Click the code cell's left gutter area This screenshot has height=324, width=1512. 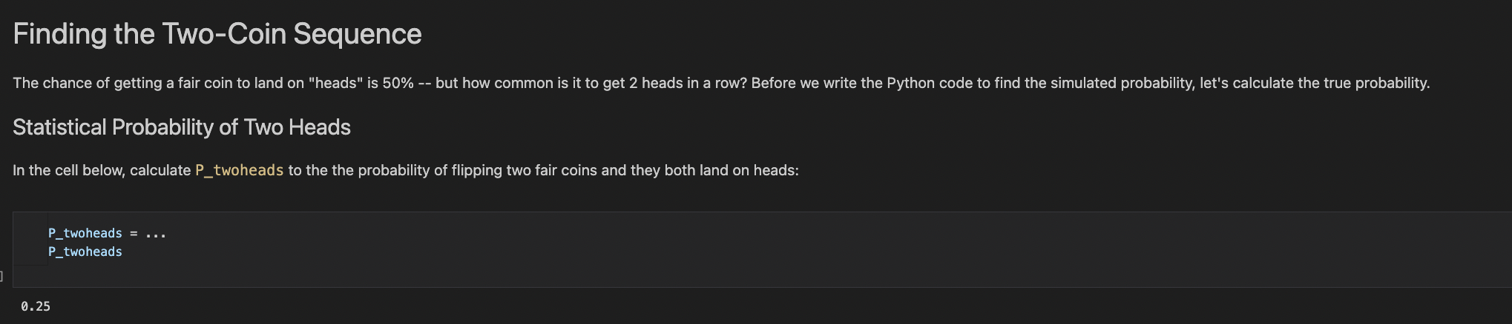[x=30, y=243]
